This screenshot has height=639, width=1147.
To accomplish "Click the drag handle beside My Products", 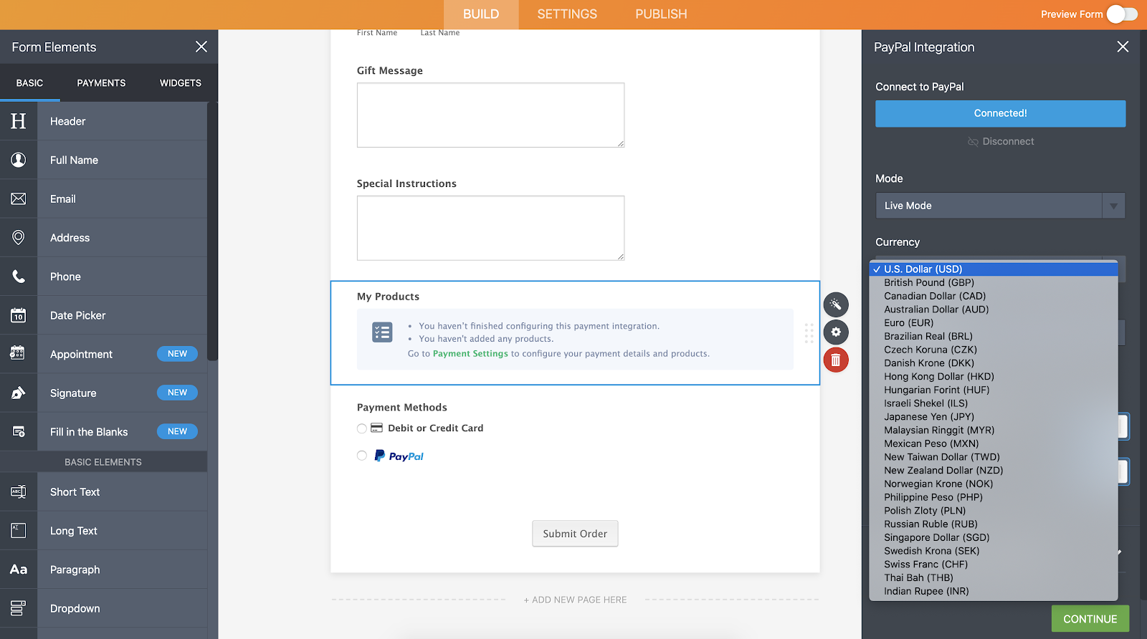I will (x=809, y=333).
